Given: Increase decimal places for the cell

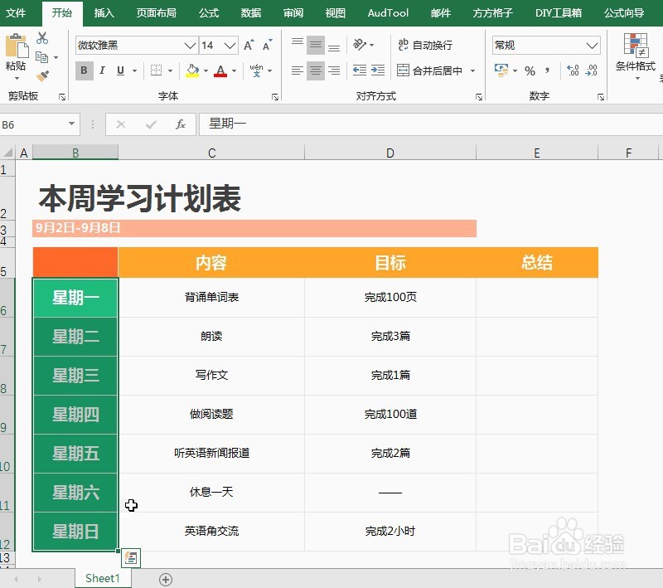Looking at the screenshot, I should (x=572, y=71).
